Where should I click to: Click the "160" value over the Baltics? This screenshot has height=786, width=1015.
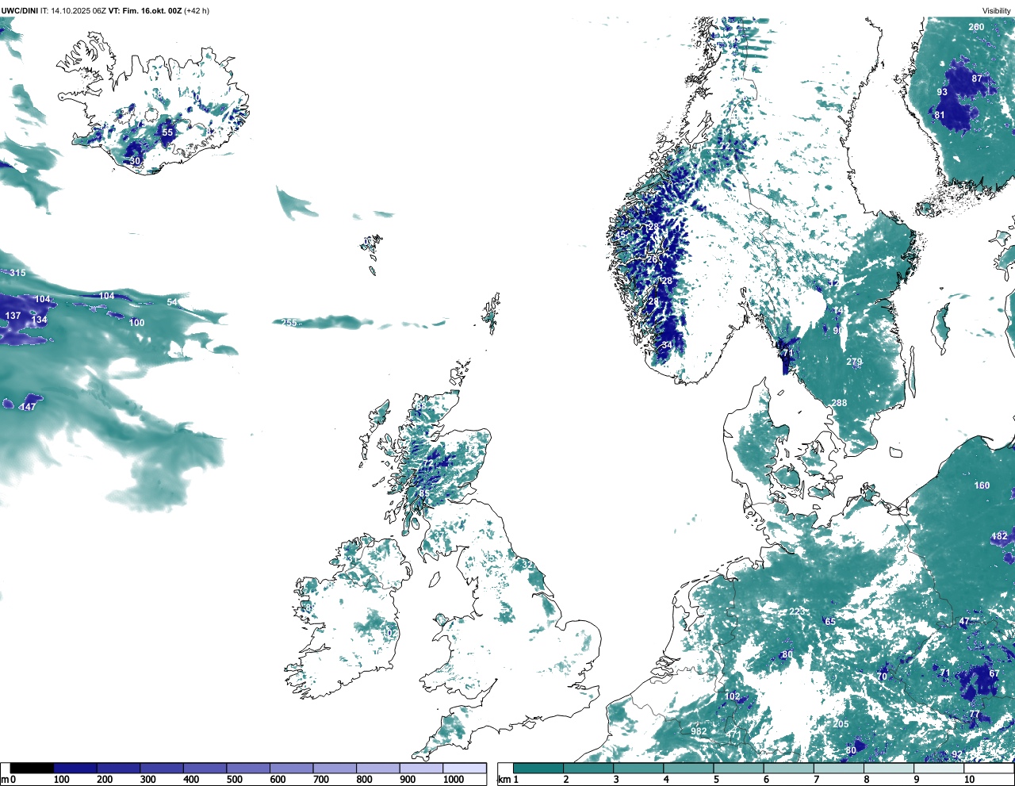[982, 485]
